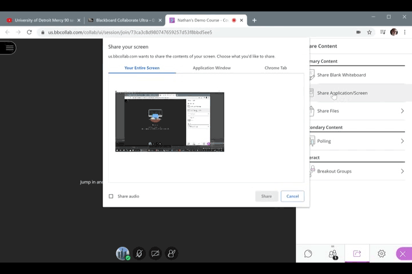Open the attendees panel icon
412x274 pixels.
(x=332, y=253)
